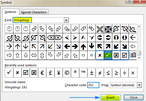Select the highlighted check mark in the Wingdings grid
The image size is (146, 101).
click(x=108, y=55)
